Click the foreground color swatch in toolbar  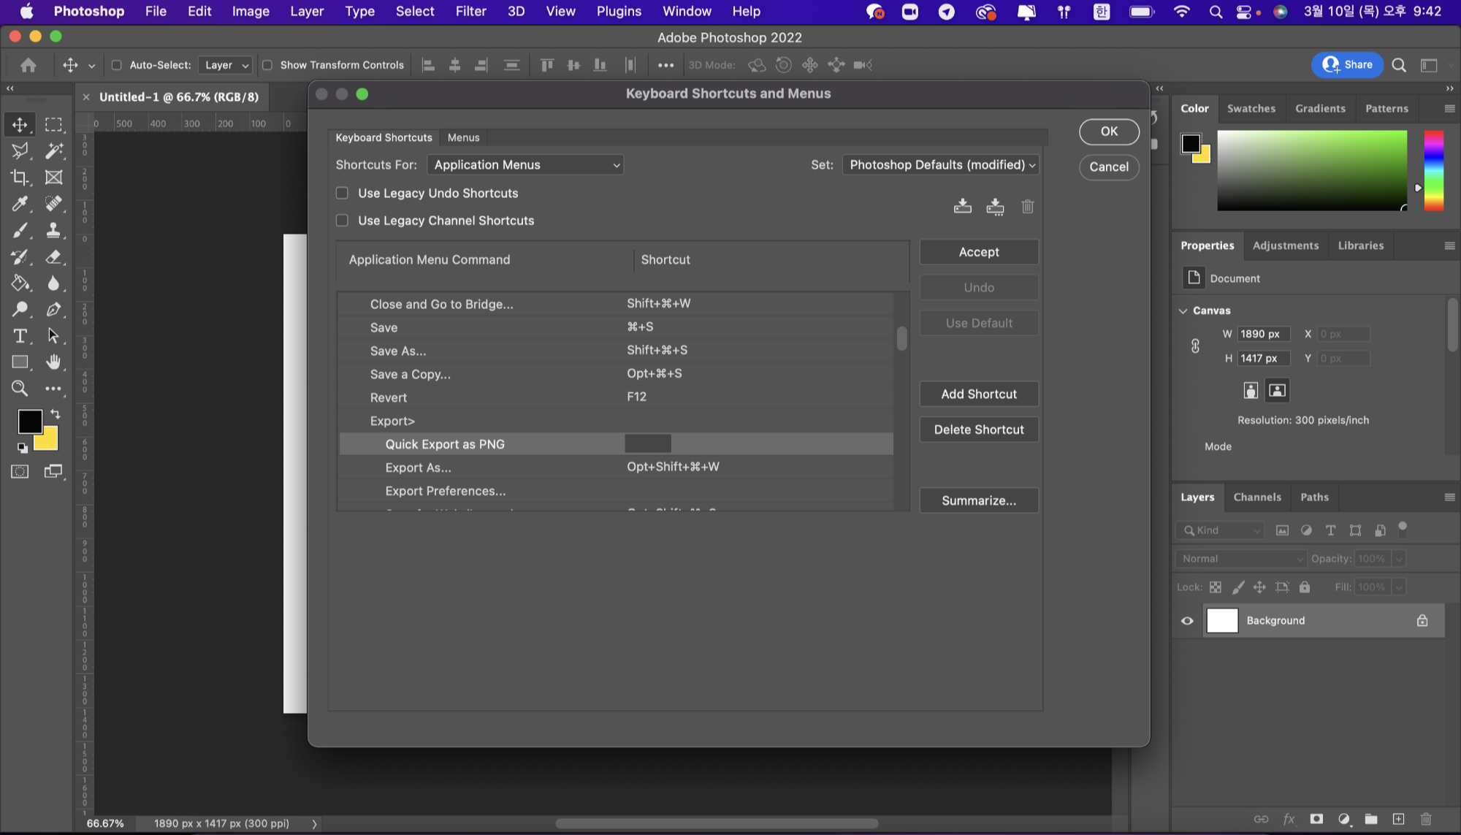(x=29, y=421)
